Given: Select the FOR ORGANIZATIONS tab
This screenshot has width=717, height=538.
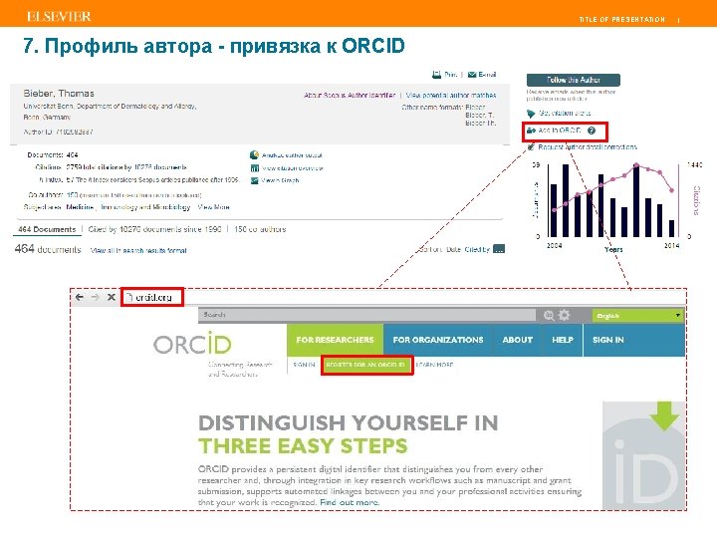Looking at the screenshot, I should (438, 340).
